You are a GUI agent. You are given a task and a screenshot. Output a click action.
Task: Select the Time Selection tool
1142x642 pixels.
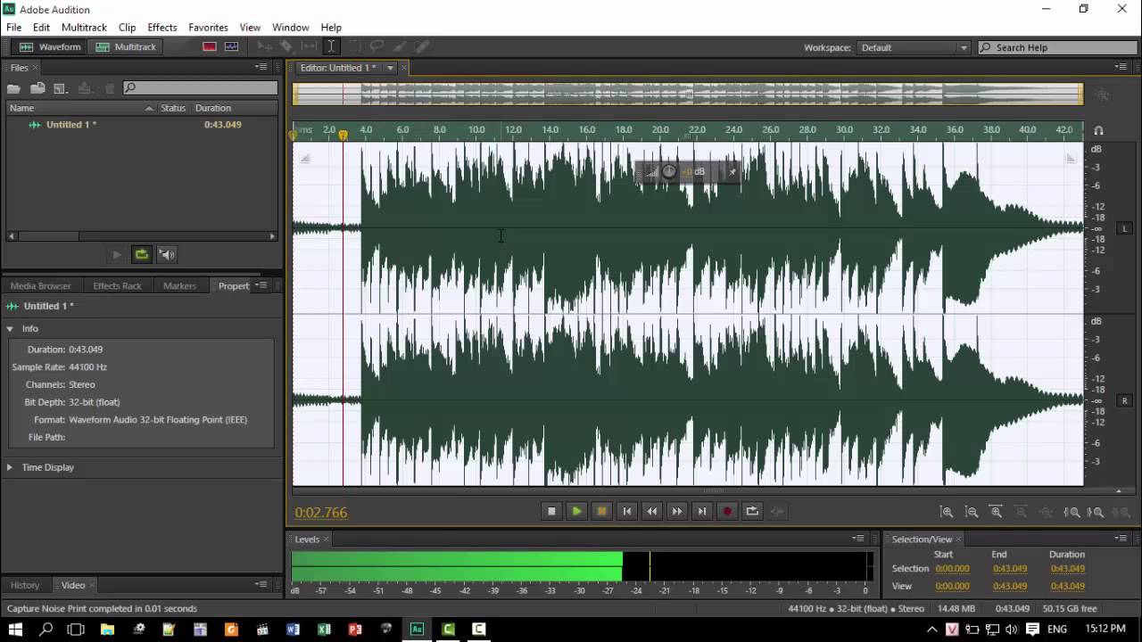331,47
